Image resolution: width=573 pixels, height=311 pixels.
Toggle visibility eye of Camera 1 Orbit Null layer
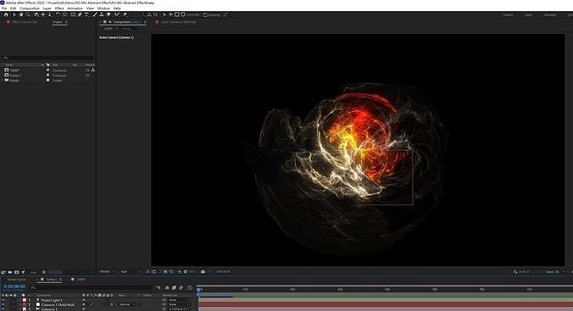coord(3,304)
